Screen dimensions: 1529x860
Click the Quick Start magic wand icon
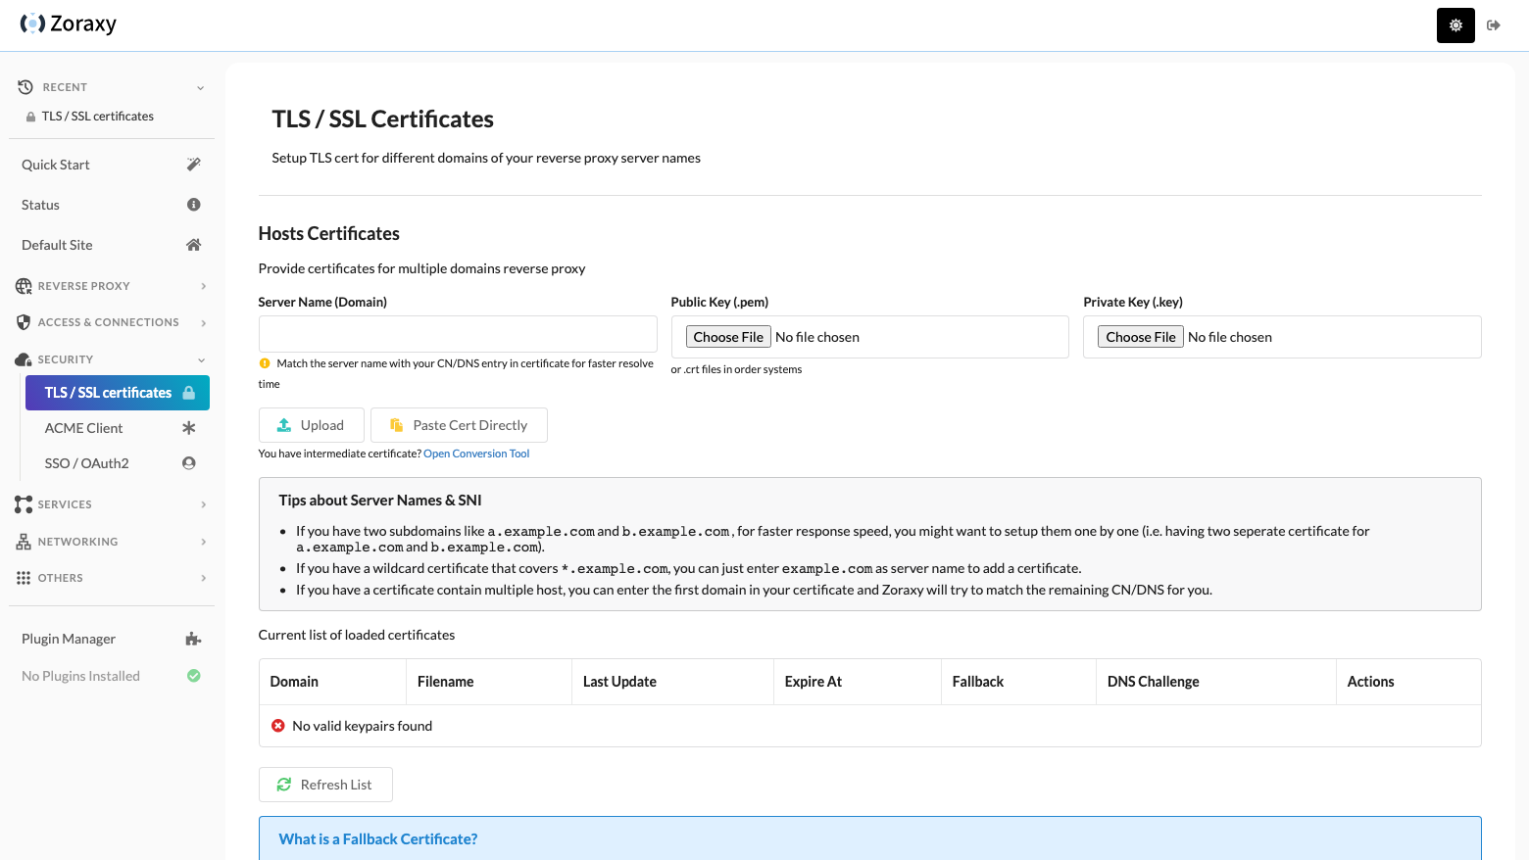[x=193, y=165]
